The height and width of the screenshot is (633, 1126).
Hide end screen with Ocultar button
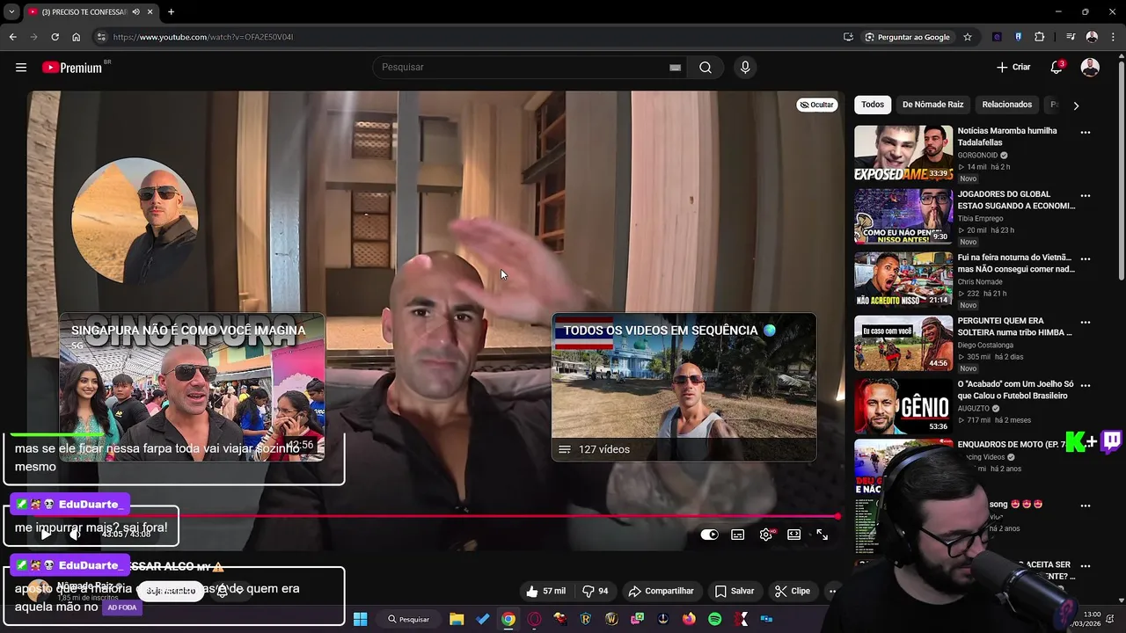(x=816, y=105)
